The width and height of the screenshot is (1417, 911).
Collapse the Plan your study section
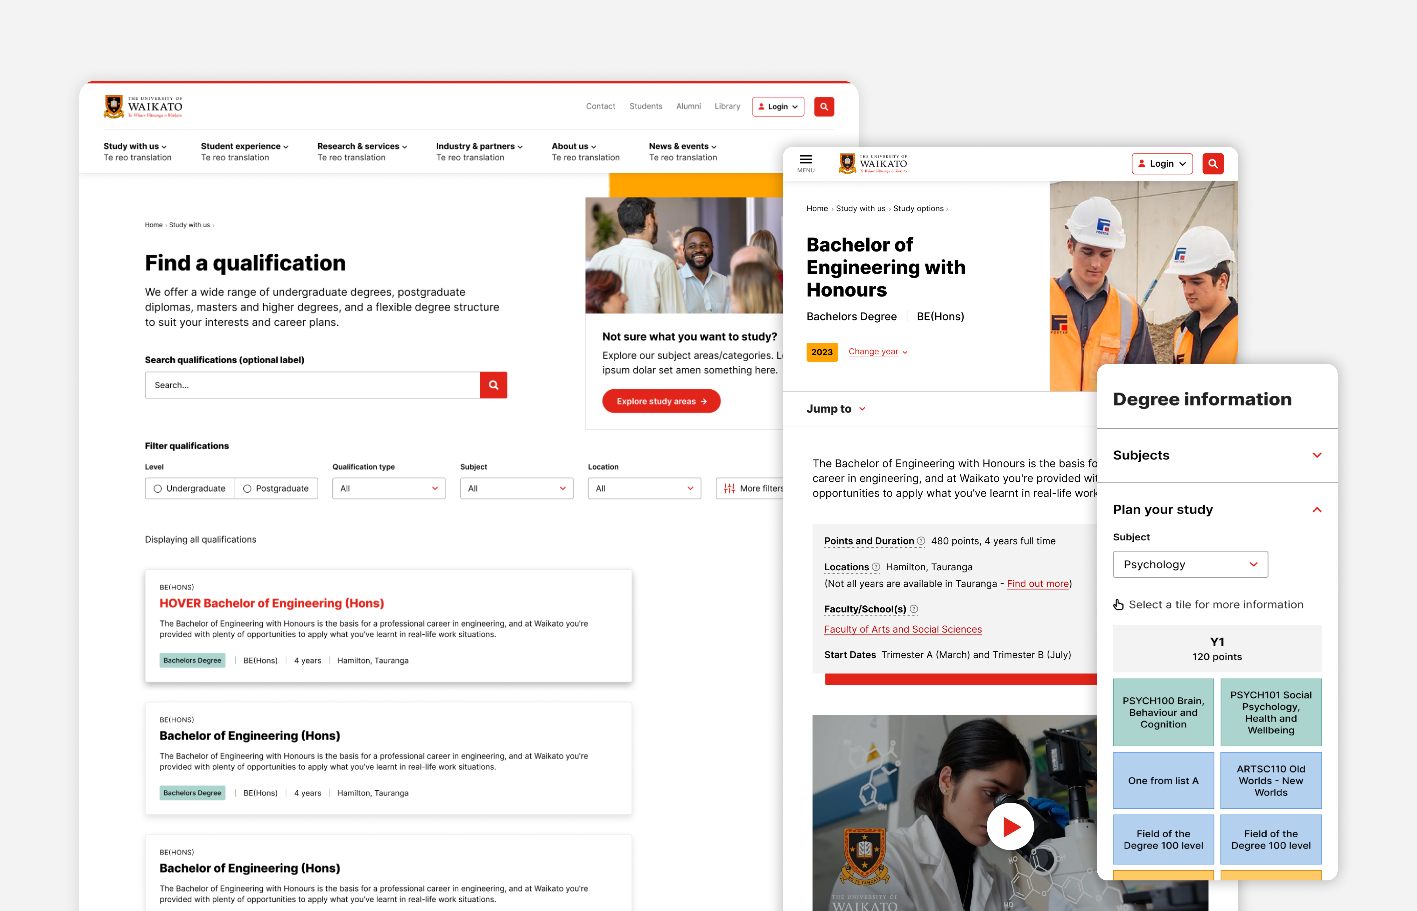[1217, 510]
